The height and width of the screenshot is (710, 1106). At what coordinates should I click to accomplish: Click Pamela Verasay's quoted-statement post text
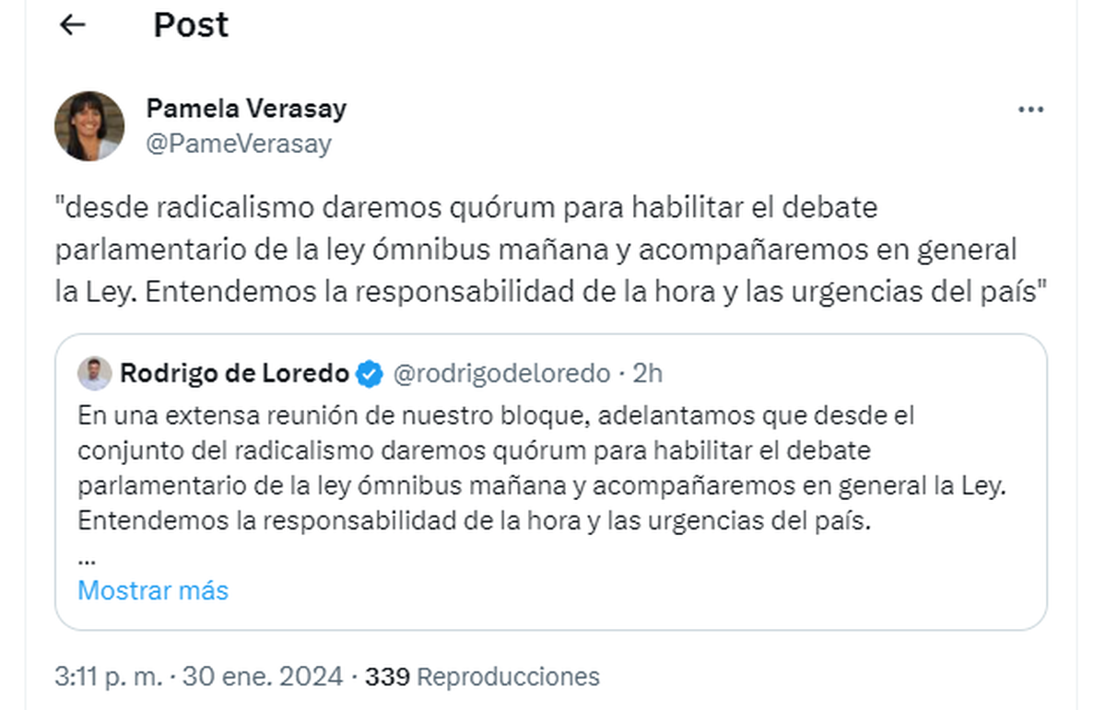pos(535,250)
